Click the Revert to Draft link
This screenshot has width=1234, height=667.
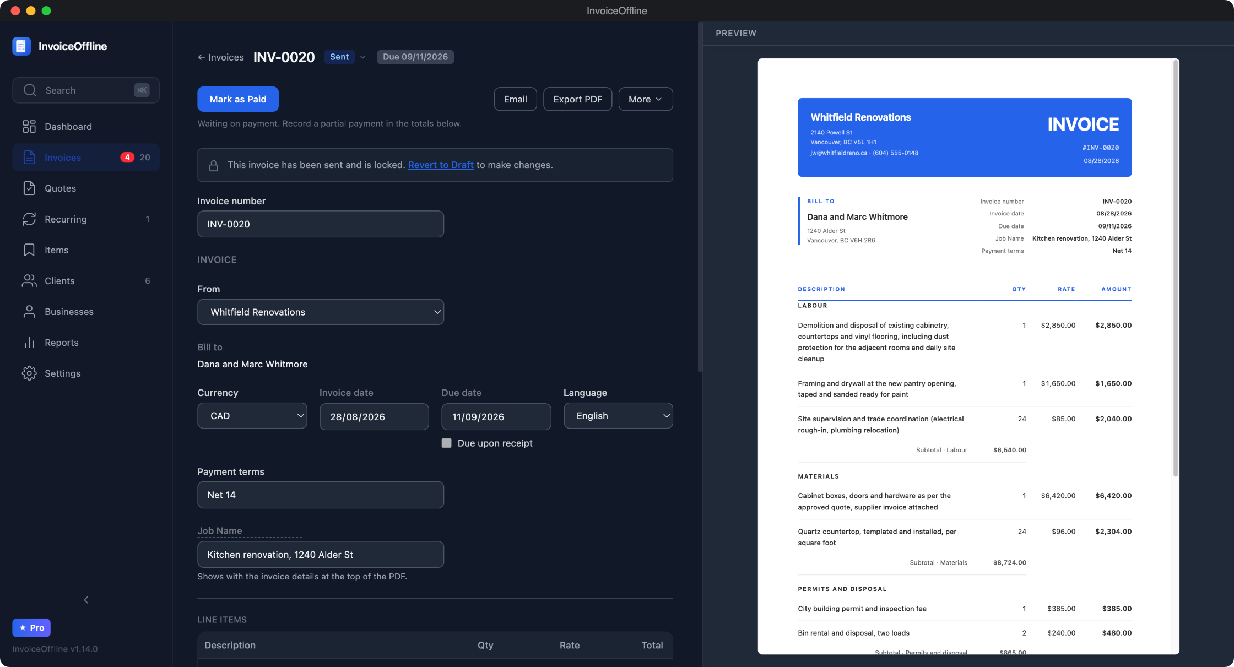tap(441, 165)
